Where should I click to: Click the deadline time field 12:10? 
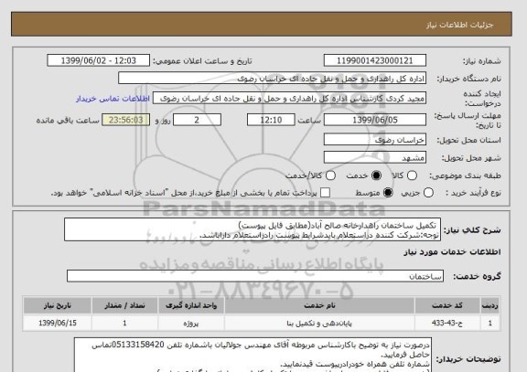[271, 120]
